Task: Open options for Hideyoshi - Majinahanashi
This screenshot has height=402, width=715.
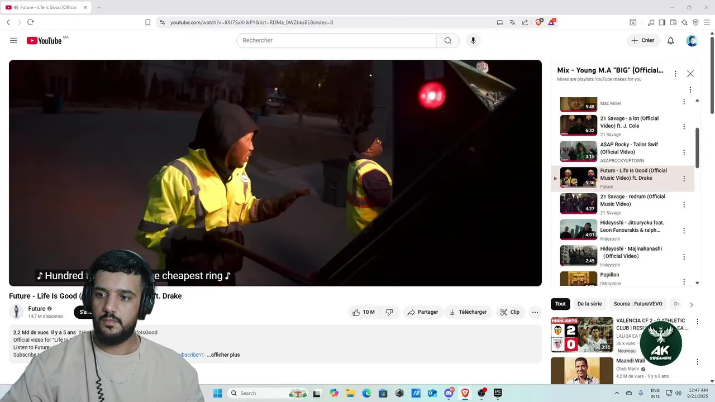Action: click(x=684, y=257)
